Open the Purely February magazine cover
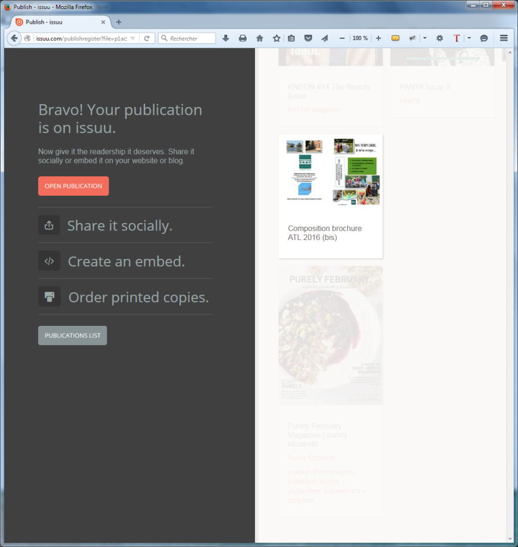The width and height of the screenshot is (518, 547). (x=330, y=335)
